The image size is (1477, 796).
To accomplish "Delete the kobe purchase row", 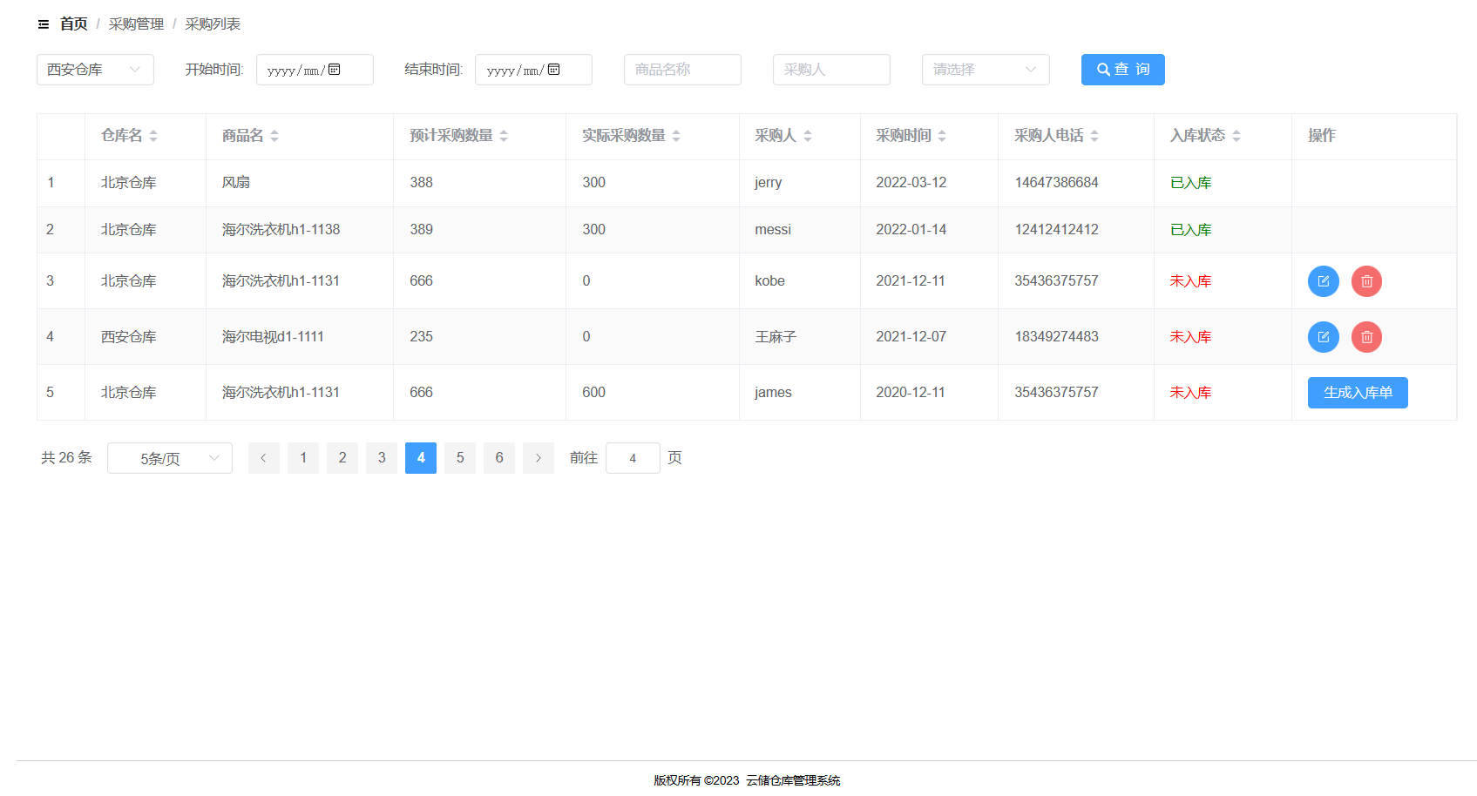I will pyautogui.click(x=1366, y=281).
